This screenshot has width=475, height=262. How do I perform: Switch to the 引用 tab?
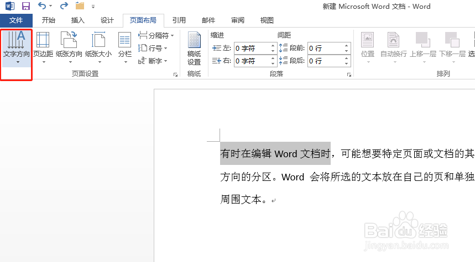(x=179, y=20)
